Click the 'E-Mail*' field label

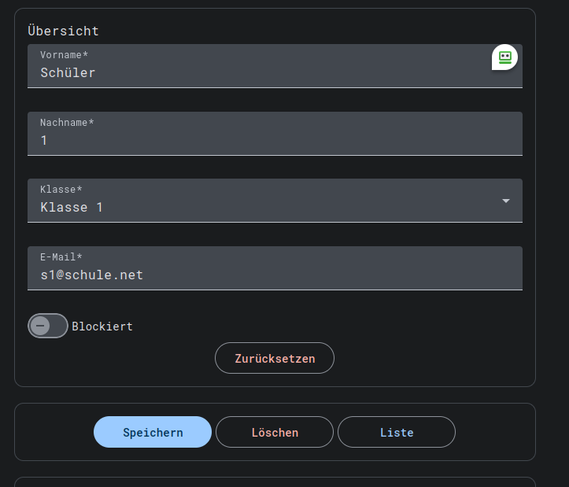coord(61,257)
